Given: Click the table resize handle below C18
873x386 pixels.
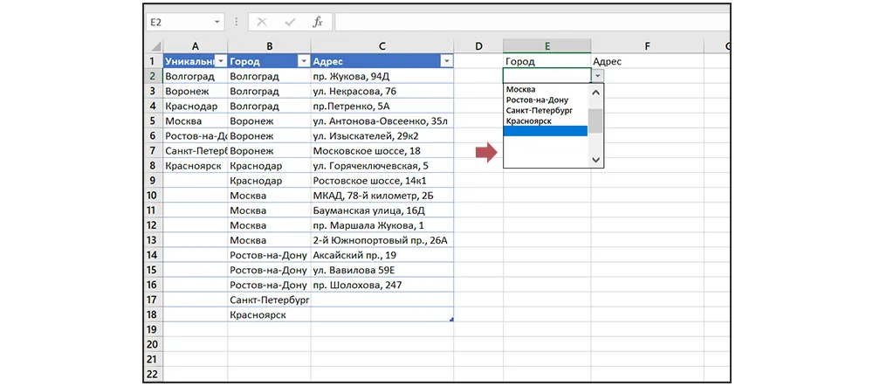Looking at the screenshot, I should tap(450, 321).
